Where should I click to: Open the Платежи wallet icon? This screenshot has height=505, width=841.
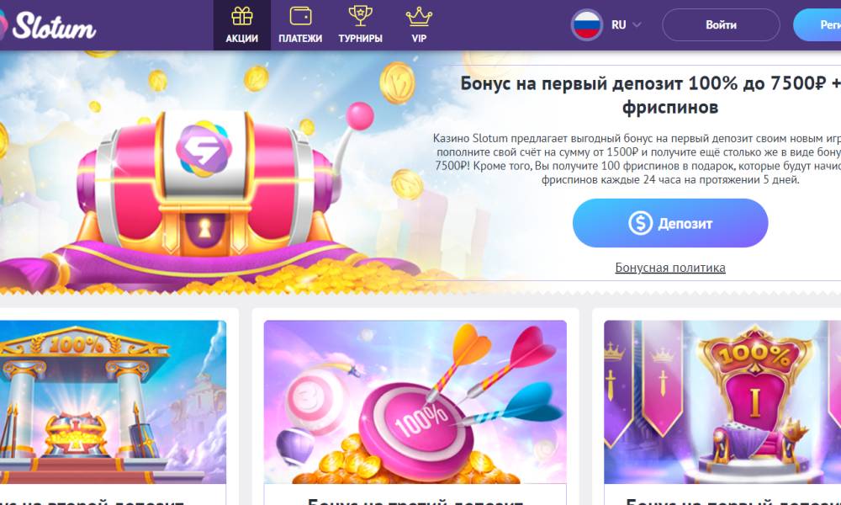[300, 16]
